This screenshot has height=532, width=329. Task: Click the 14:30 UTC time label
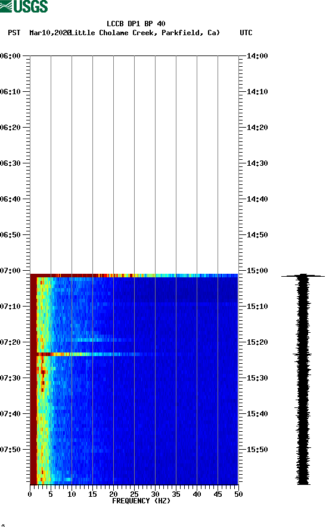click(x=257, y=163)
